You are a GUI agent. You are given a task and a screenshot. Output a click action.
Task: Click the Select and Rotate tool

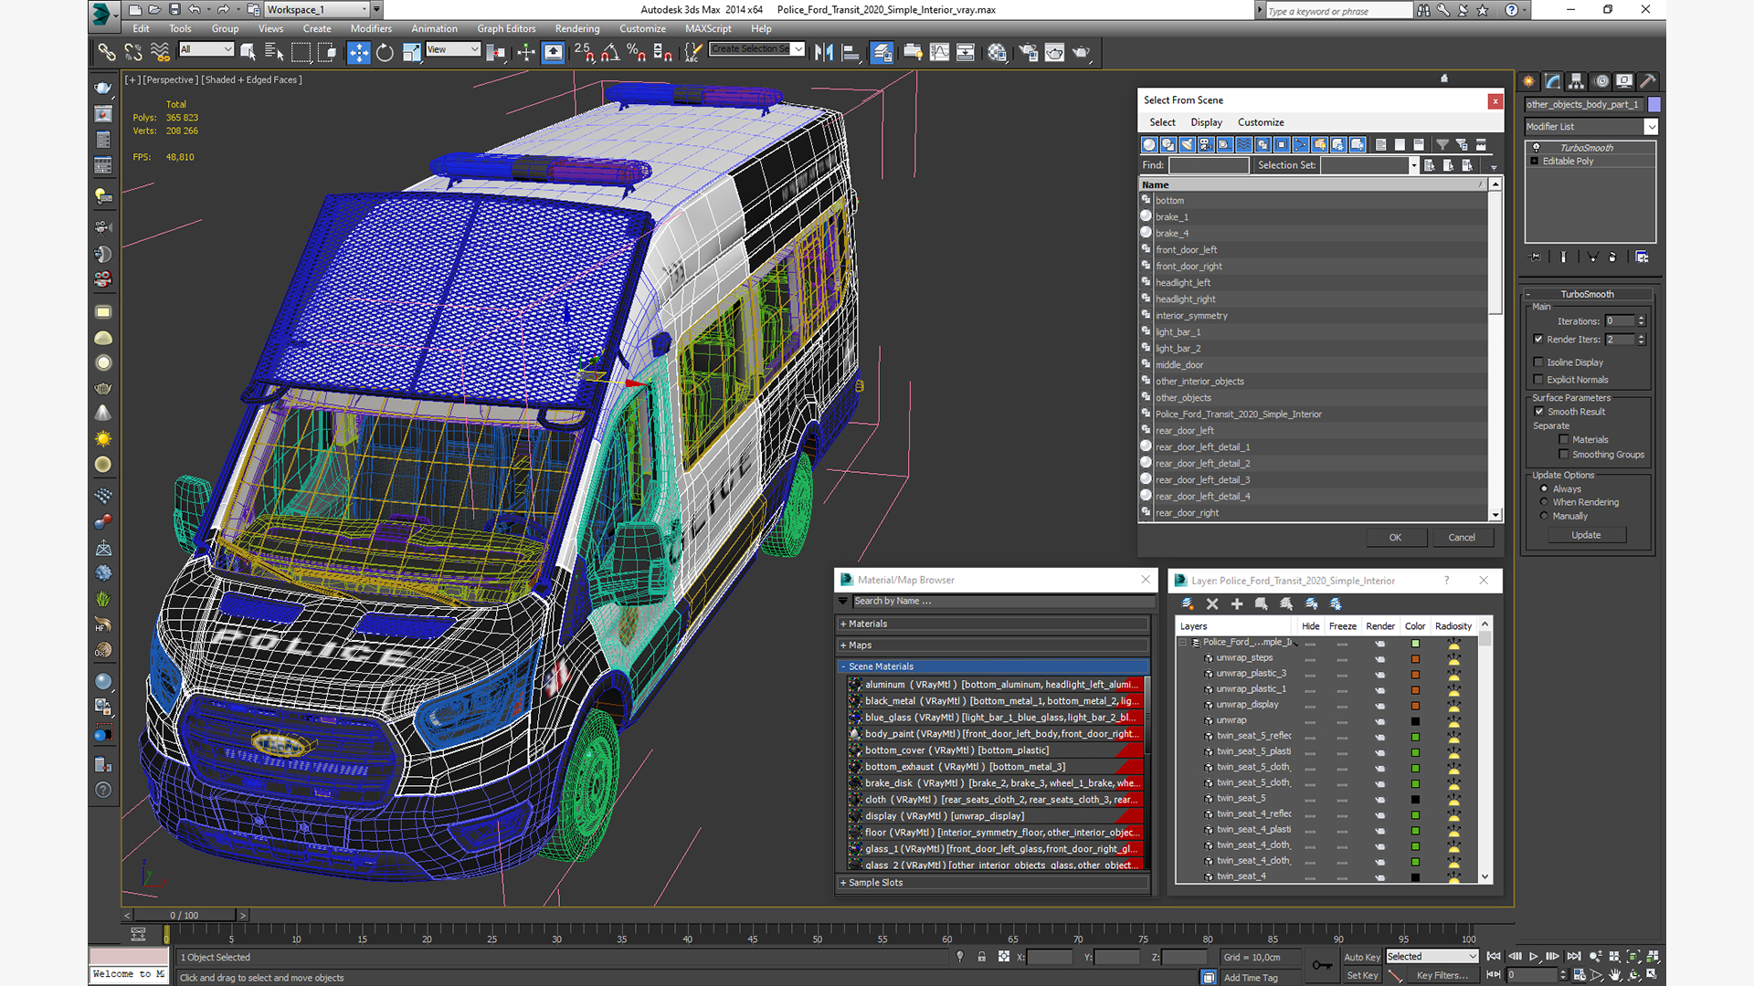coord(385,53)
